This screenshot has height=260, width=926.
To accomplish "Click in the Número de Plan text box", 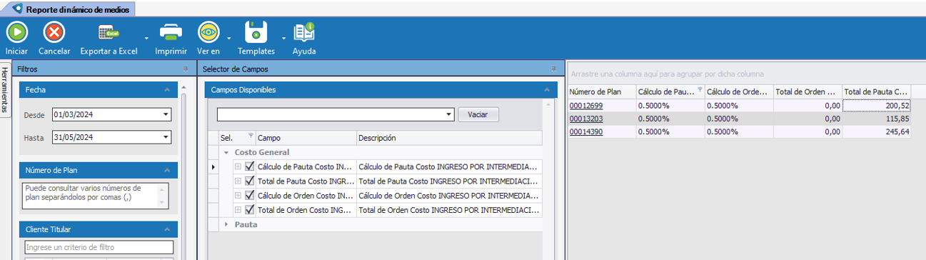I will click(x=96, y=196).
